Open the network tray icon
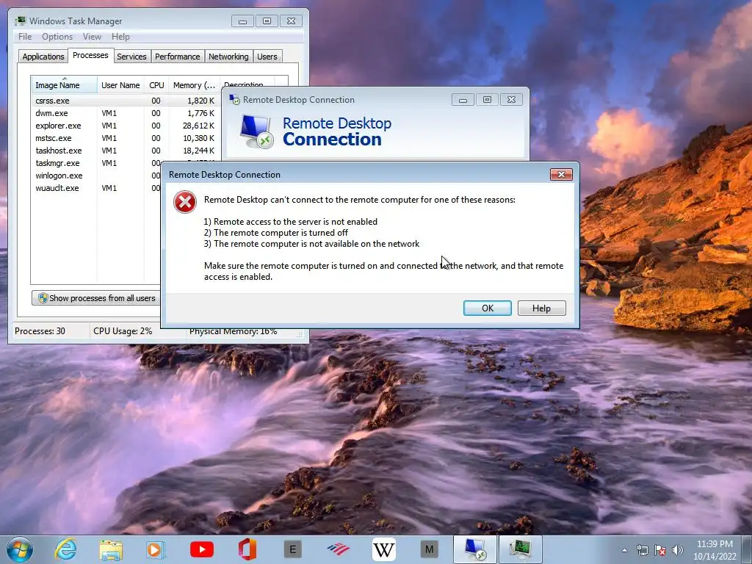This screenshot has height=564, width=752. 642,550
